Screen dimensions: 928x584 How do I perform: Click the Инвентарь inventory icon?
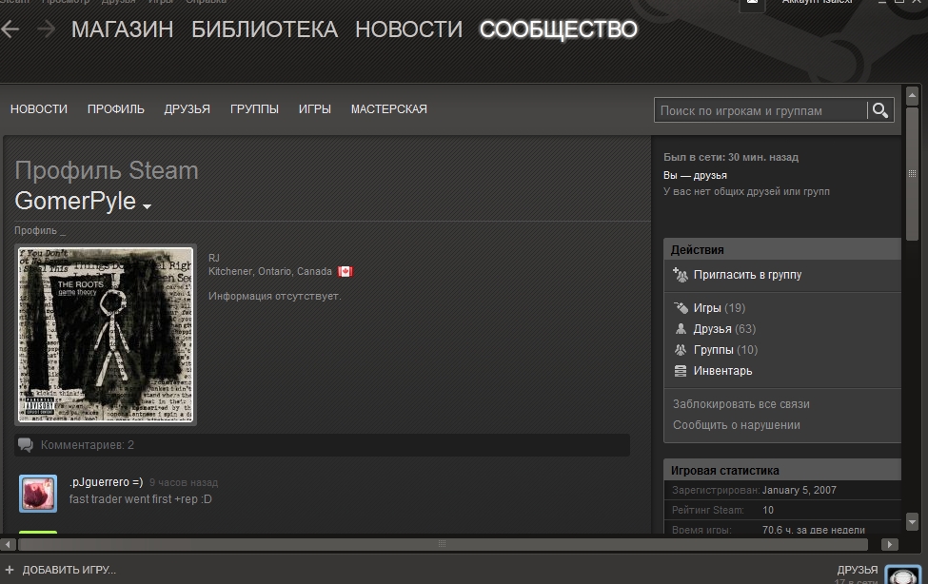(681, 371)
